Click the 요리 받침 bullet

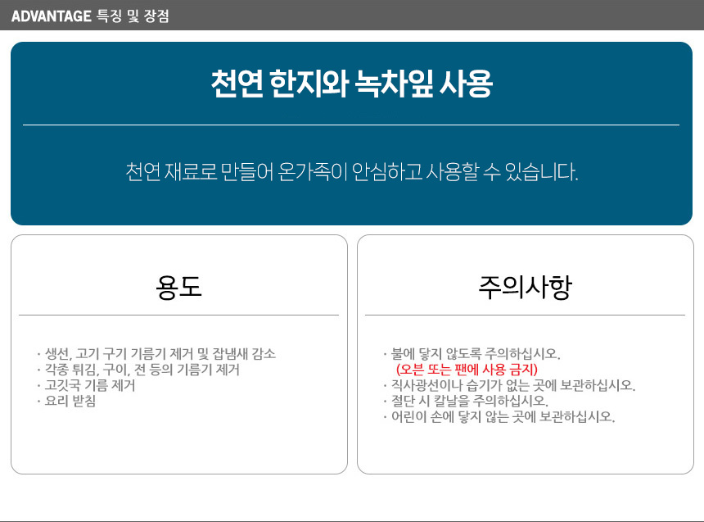point(70,401)
